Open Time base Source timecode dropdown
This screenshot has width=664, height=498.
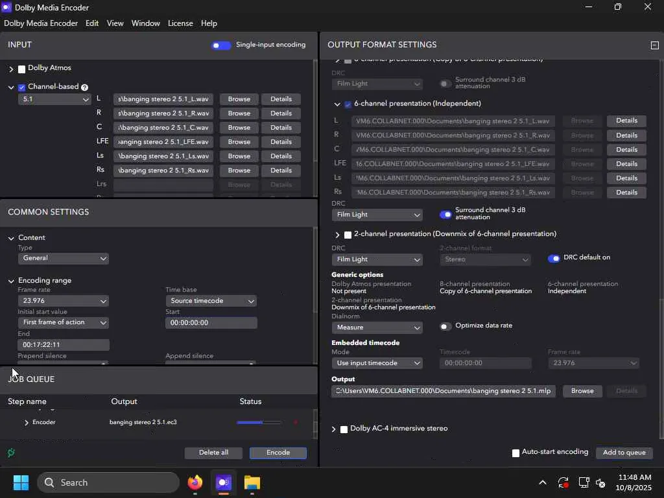click(x=211, y=301)
